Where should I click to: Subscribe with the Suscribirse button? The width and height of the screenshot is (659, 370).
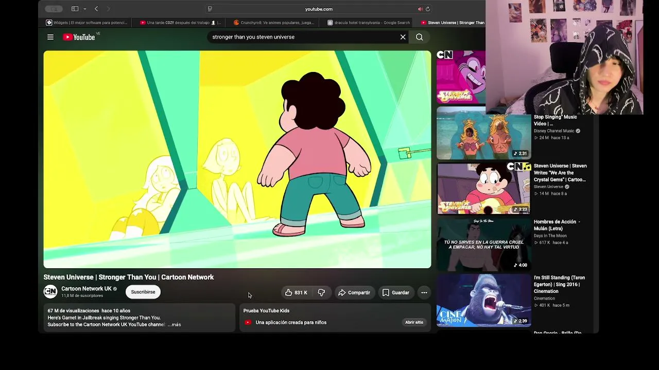[x=143, y=292]
